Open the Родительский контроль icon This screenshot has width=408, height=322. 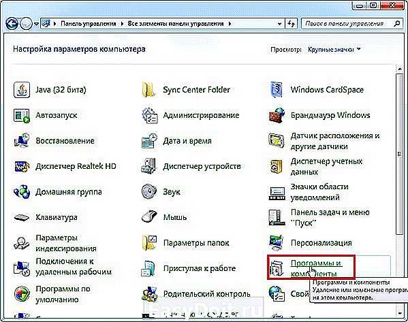[x=150, y=294]
